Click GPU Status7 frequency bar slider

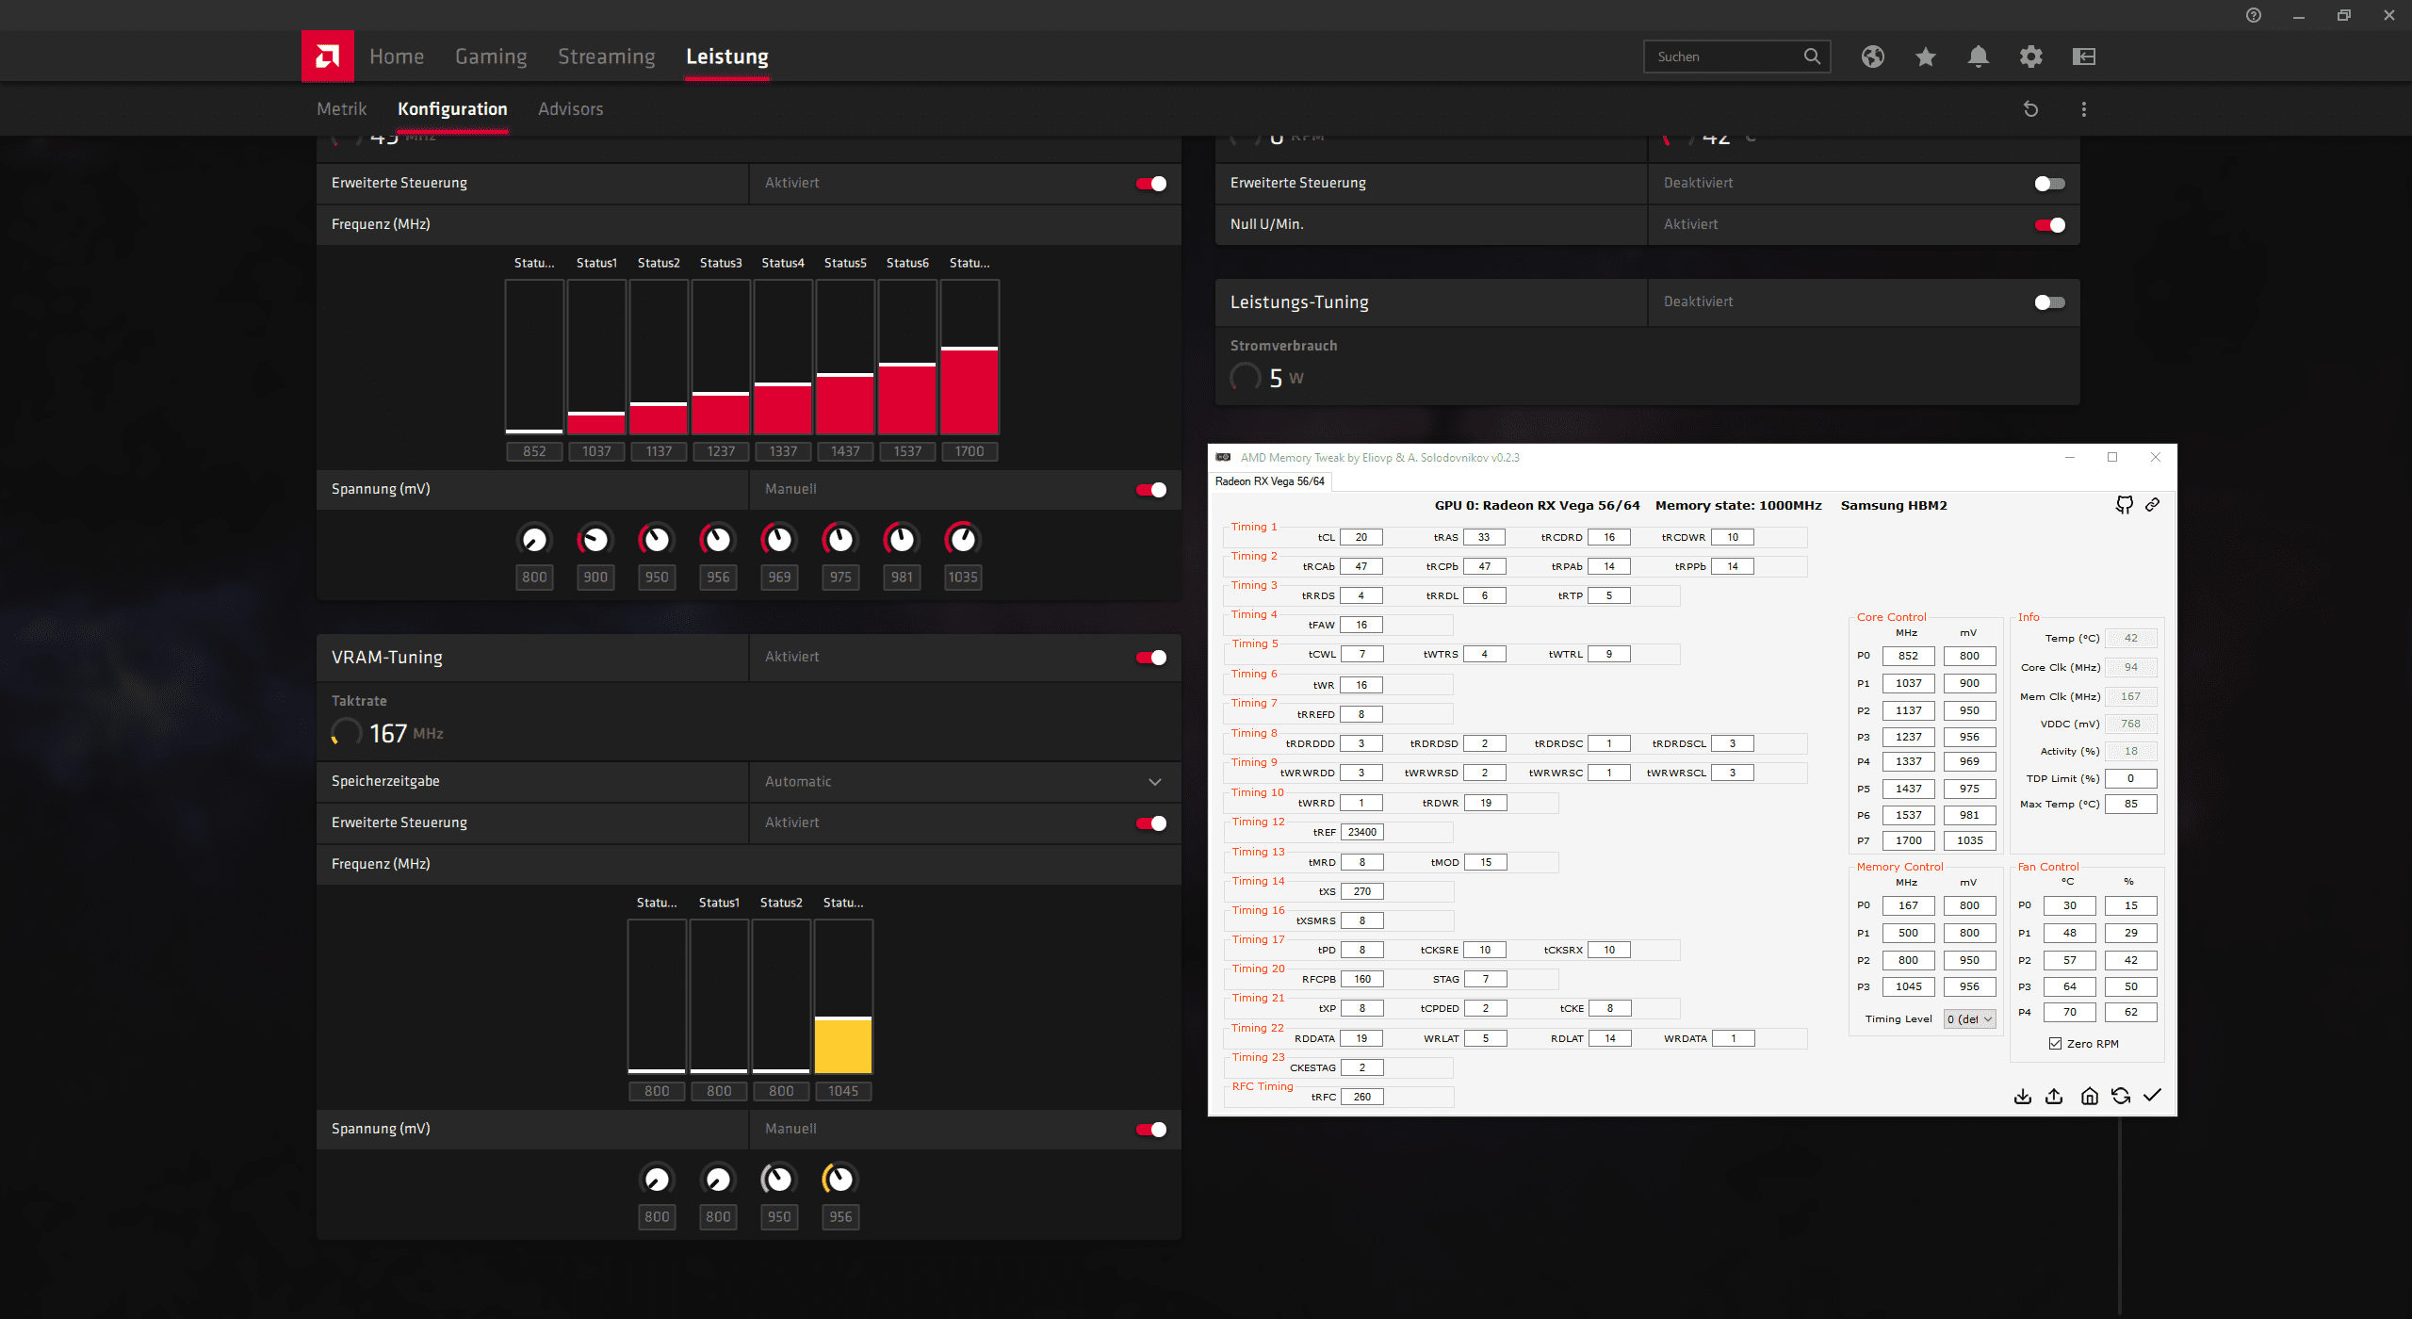[x=970, y=357]
